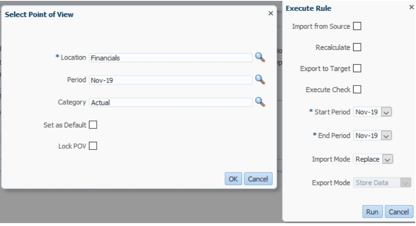Open the Import Mode dropdown

pyautogui.click(x=388, y=159)
